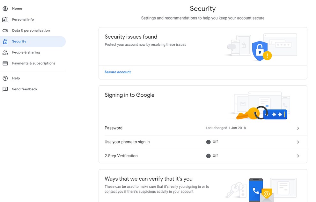Click the Payments & subscriptions card icon
This screenshot has height=202, width=316.
coord(5,63)
